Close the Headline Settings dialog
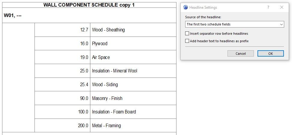Screen dimensions: 292x135 tap(281, 7)
